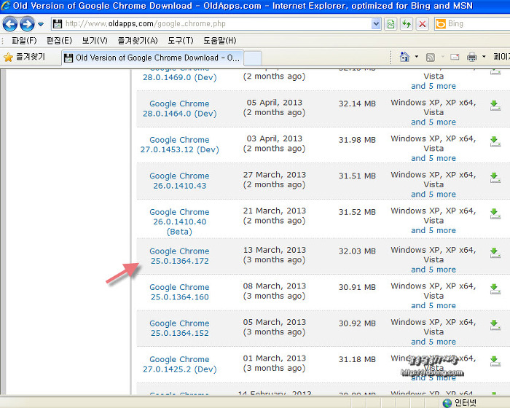This screenshot has width=510, height=408.
Task: Click the browser Forward navigation button
Action: click(x=28, y=24)
